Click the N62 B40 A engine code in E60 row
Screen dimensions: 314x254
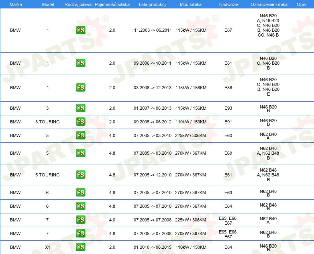click(268, 136)
